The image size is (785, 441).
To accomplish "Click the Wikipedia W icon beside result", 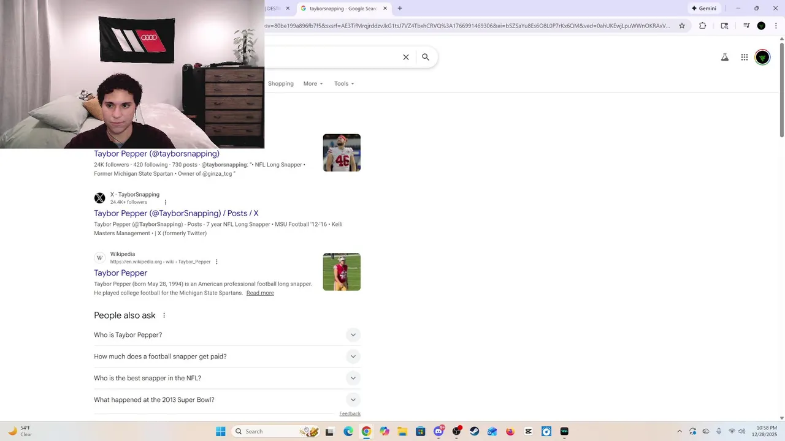I will pos(99,258).
